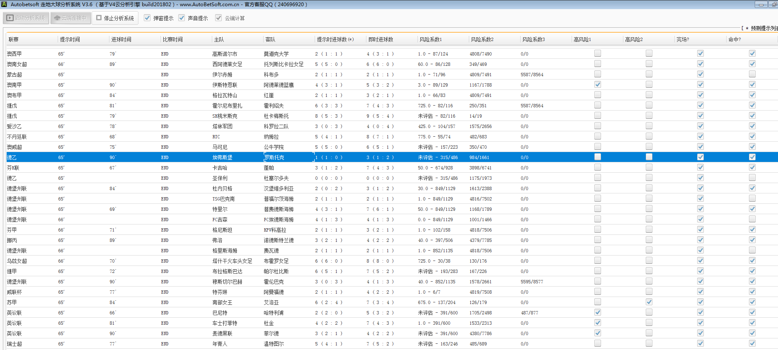
Task: Select the 巴尼特 home team row
Action: (x=220, y=313)
